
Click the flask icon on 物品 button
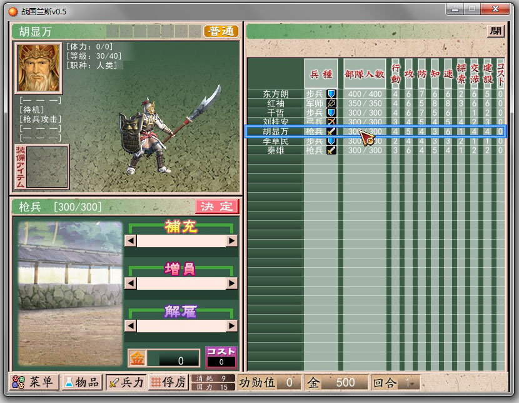pos(69,382)
